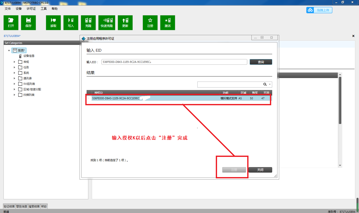Screen dimensions: 359x213
Task: Close the 871TUU0894 document panel with X
Action: pyautogui.click(x=353, y=36)
